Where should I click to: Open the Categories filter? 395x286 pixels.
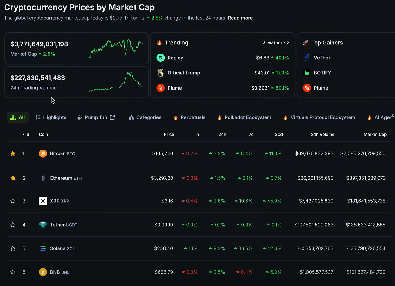[145, 117]
